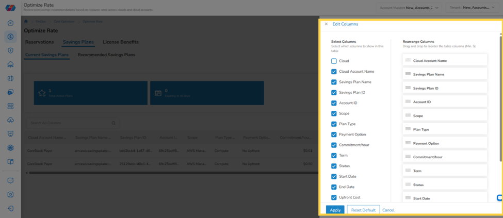Open the Home icon in the left sidebar
Image resolution: width=503 pixels, height=218 pixels.
point(11,23)
